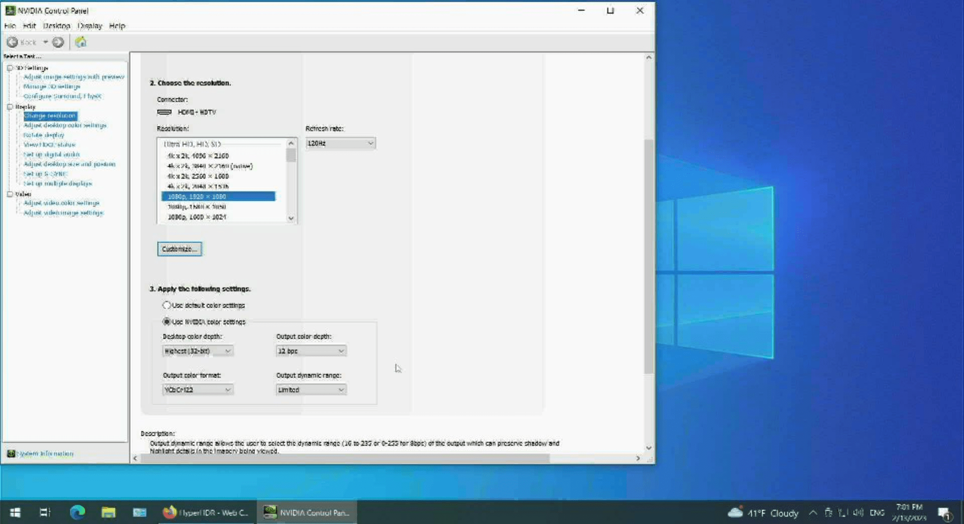Show hidden icons in the system tray
This screenshot has height=524, width=964.
(x=813, y=513)
